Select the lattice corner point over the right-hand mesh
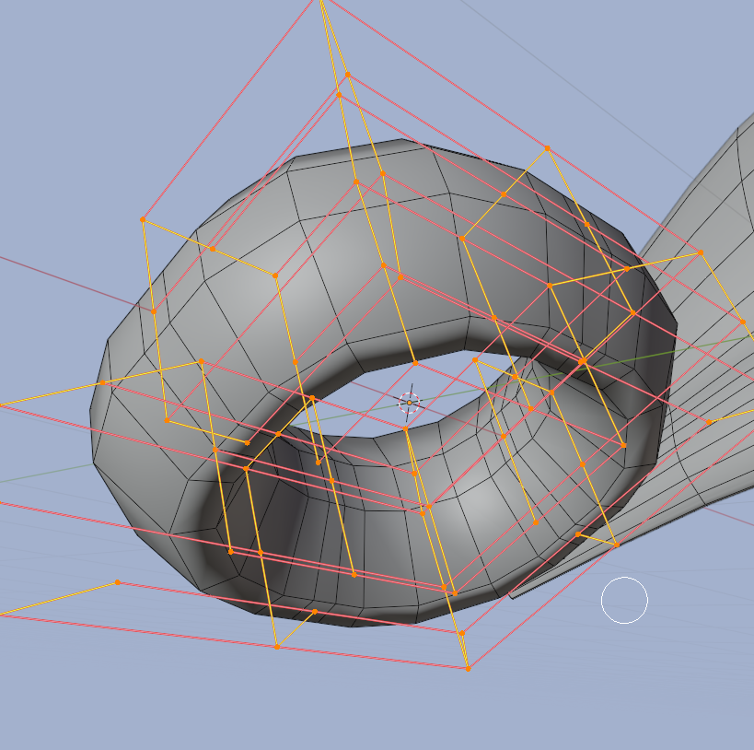Viewport: 754px width, 750px height. (700, 252)
